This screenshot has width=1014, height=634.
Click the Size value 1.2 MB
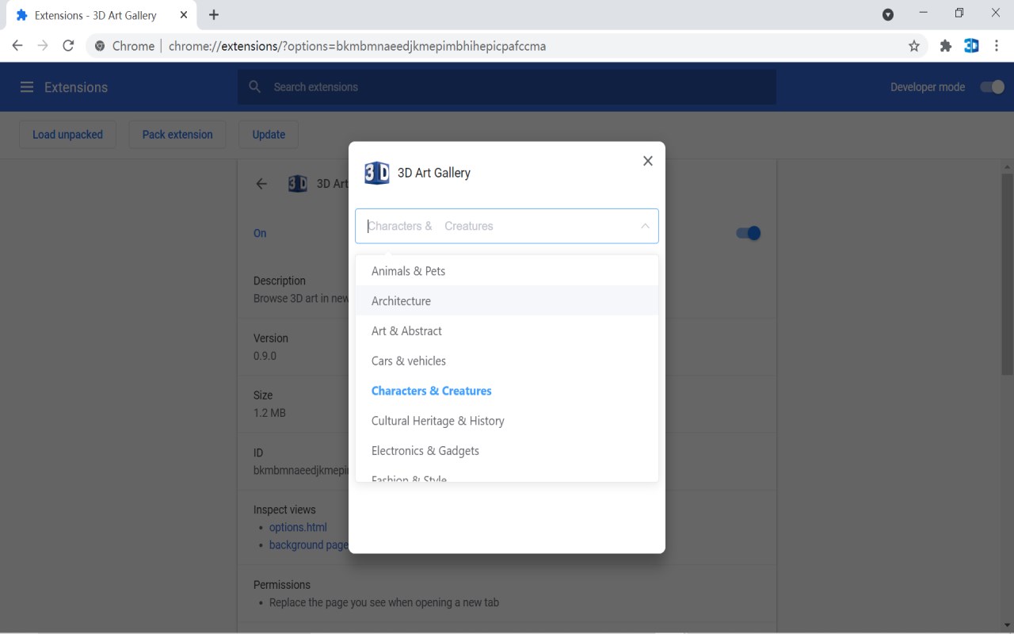tap(269, 413)
